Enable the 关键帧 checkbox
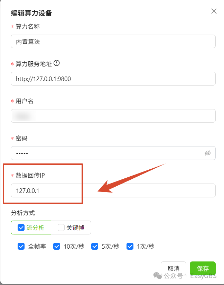 (61, 228)
